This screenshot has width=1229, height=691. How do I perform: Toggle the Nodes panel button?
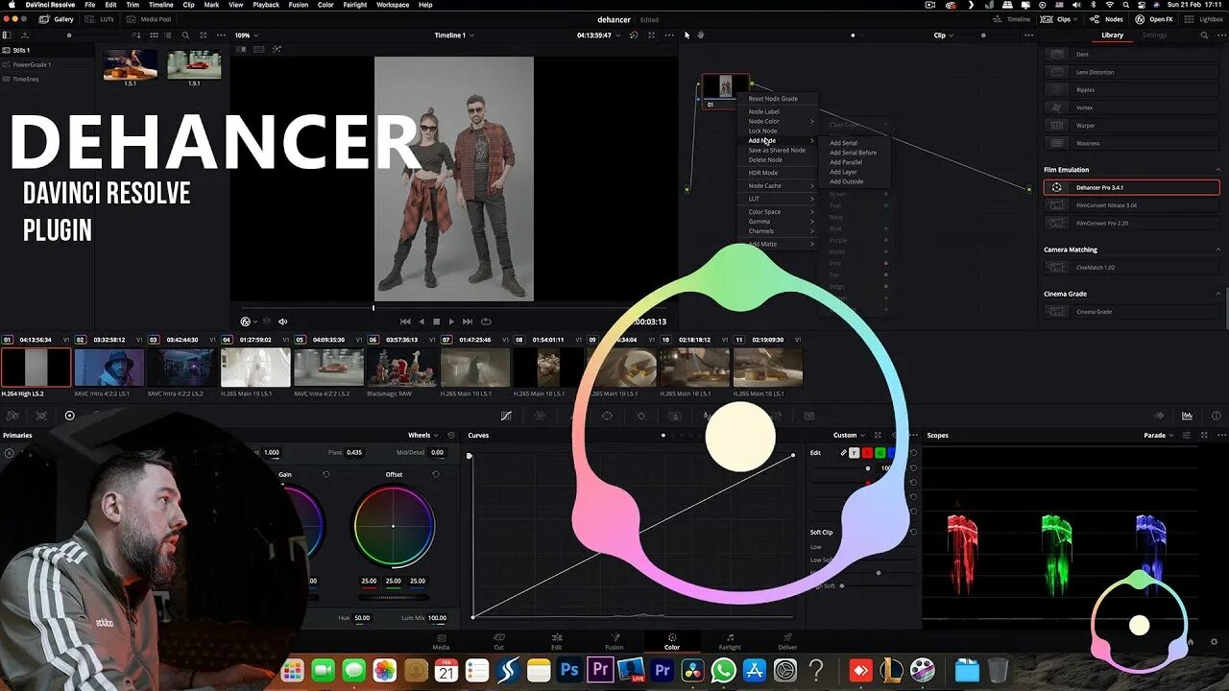tap(1107, 19)
